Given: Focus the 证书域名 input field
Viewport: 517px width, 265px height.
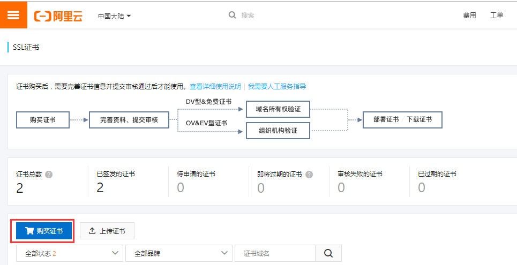Looking at the screenshot, I should 275,253.
